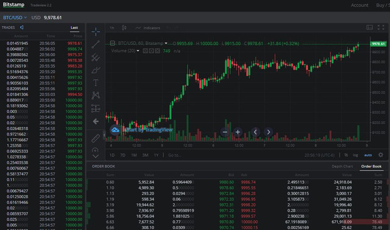Set chart range to 1M
The width and height of the screenshot is (390, 230).
point(134,155)
